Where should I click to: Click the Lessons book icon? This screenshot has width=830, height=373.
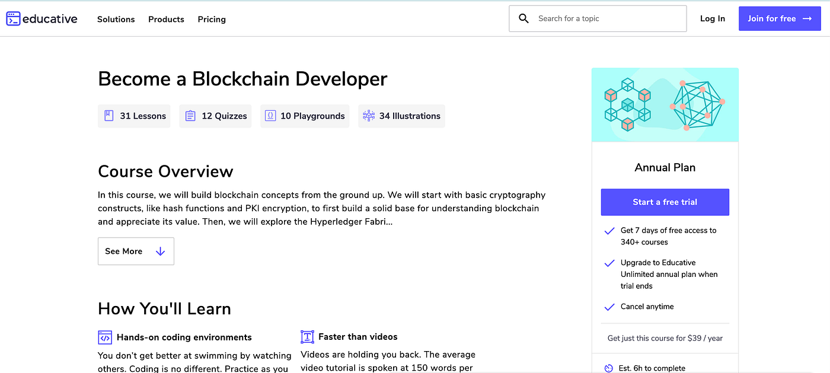(x=109, y=116)
